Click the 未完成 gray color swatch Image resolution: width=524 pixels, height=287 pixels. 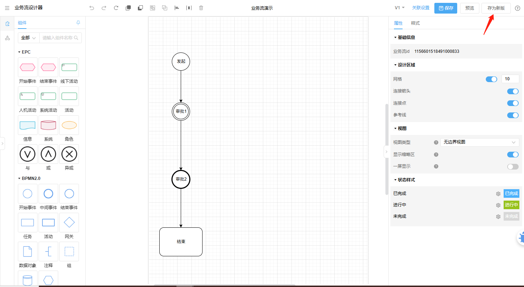(511, 216)
